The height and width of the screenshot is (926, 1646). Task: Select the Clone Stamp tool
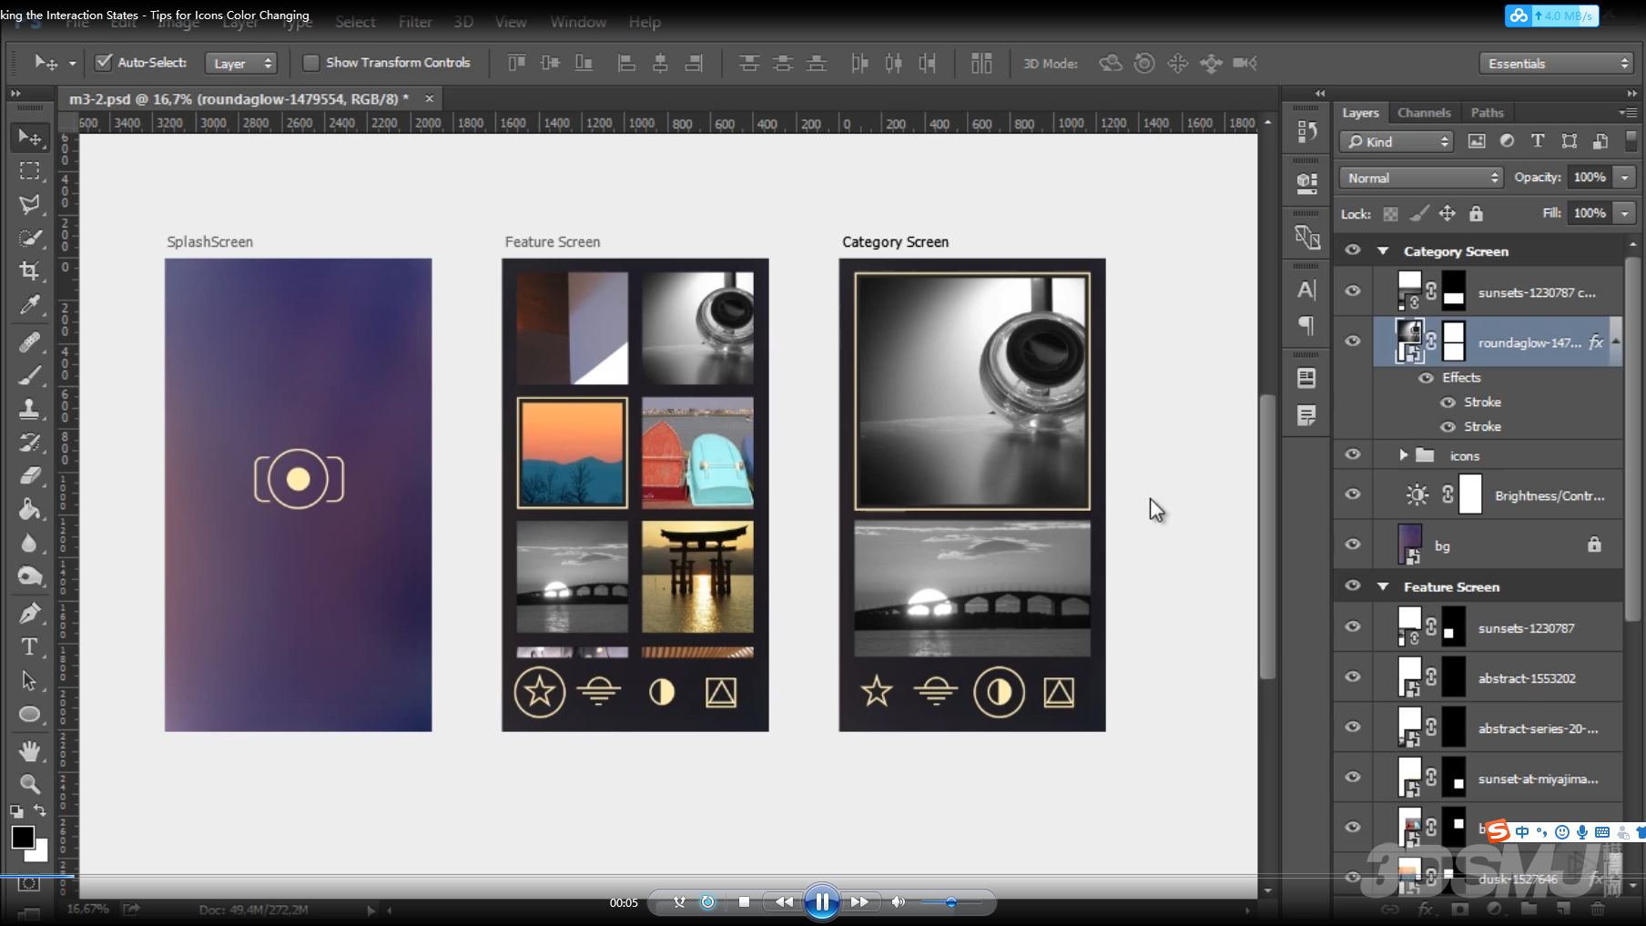tap(30, 409)
